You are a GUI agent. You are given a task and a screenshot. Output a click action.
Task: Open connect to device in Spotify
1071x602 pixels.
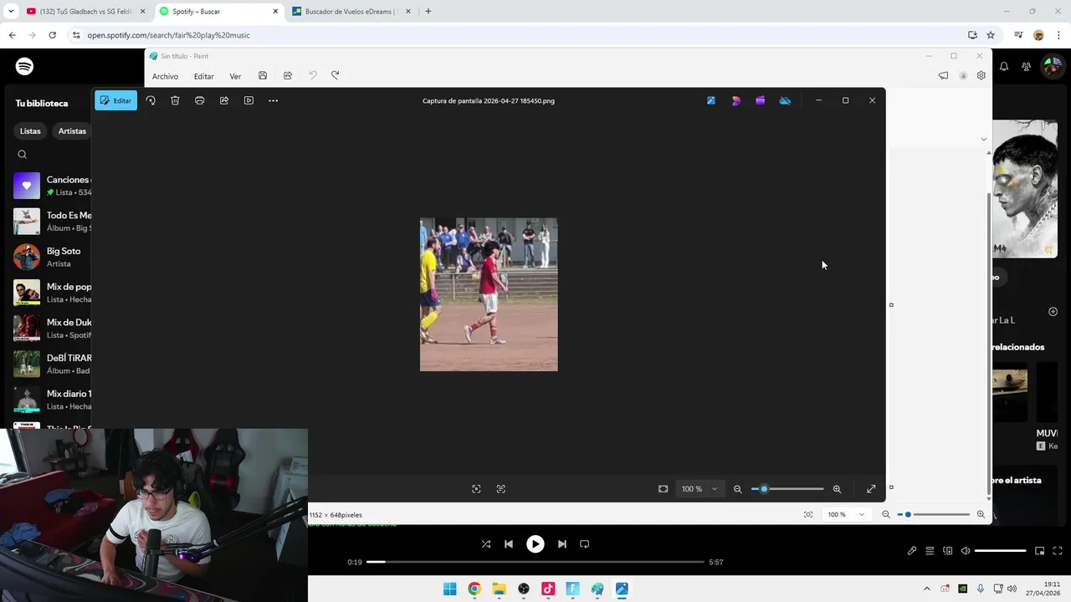pyautogui.click(x=948, y=551)
